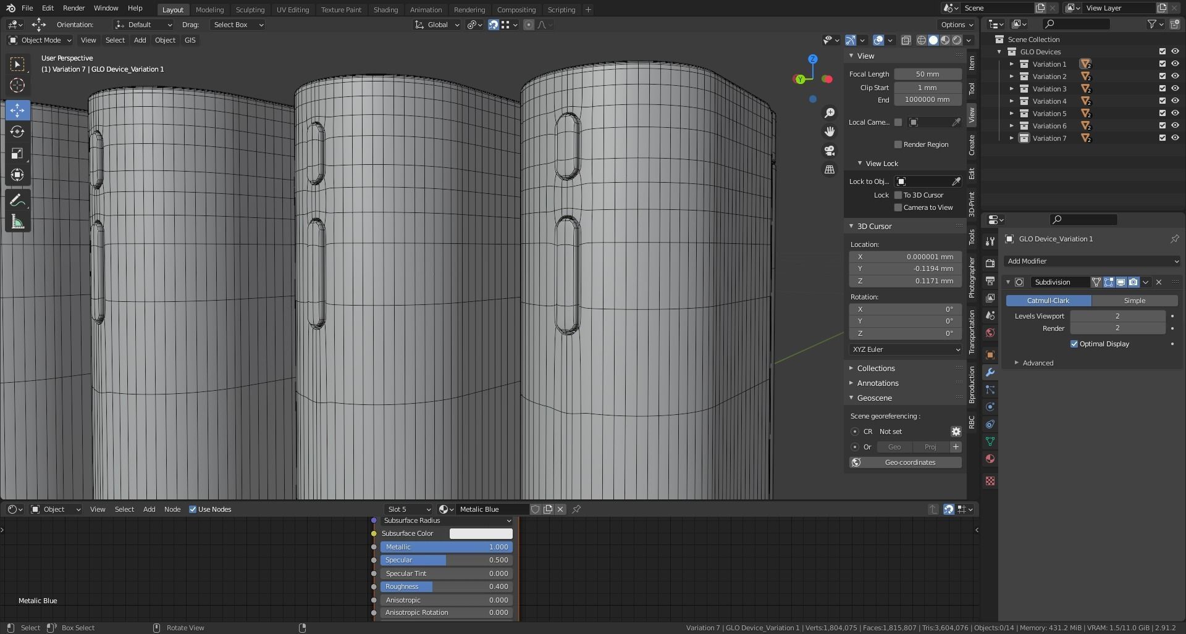Open XYZ Euler rotation mode dropdown
Screen dimensions: 1186x634
point(906,349)
